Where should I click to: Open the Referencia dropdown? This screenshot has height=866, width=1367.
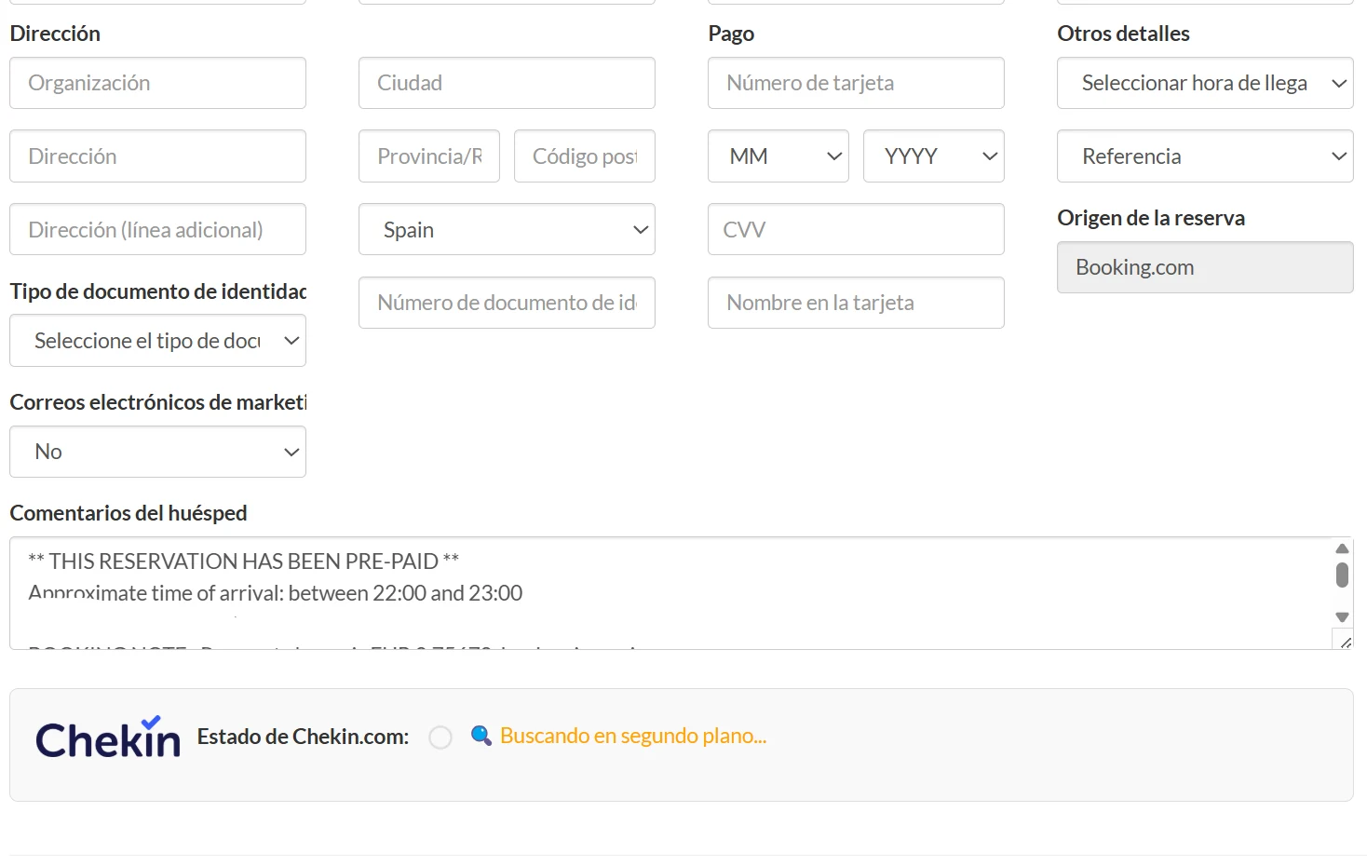[x=1205, y=156]
